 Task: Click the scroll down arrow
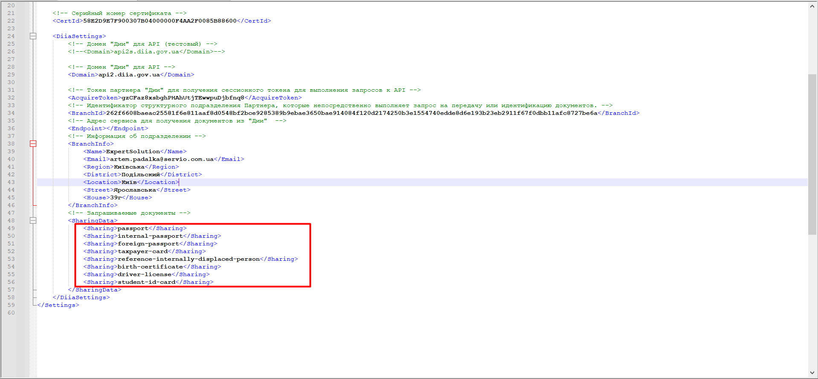click(x=812, y=373)
